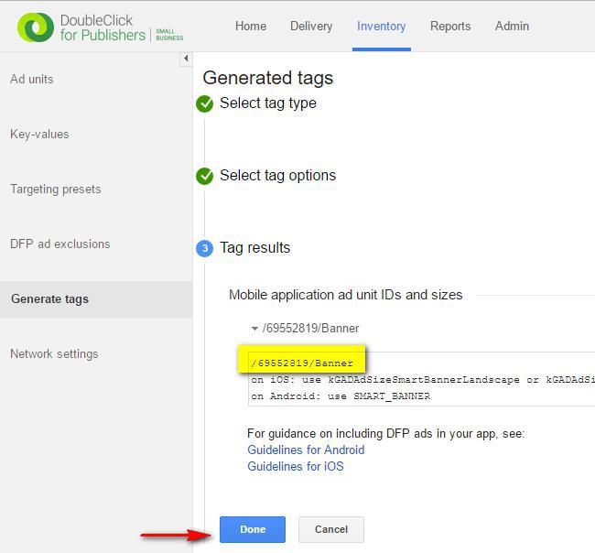Screen dimensions: 595x553
Task: Go to DFP ad exclusions
Action: (60, 244)
